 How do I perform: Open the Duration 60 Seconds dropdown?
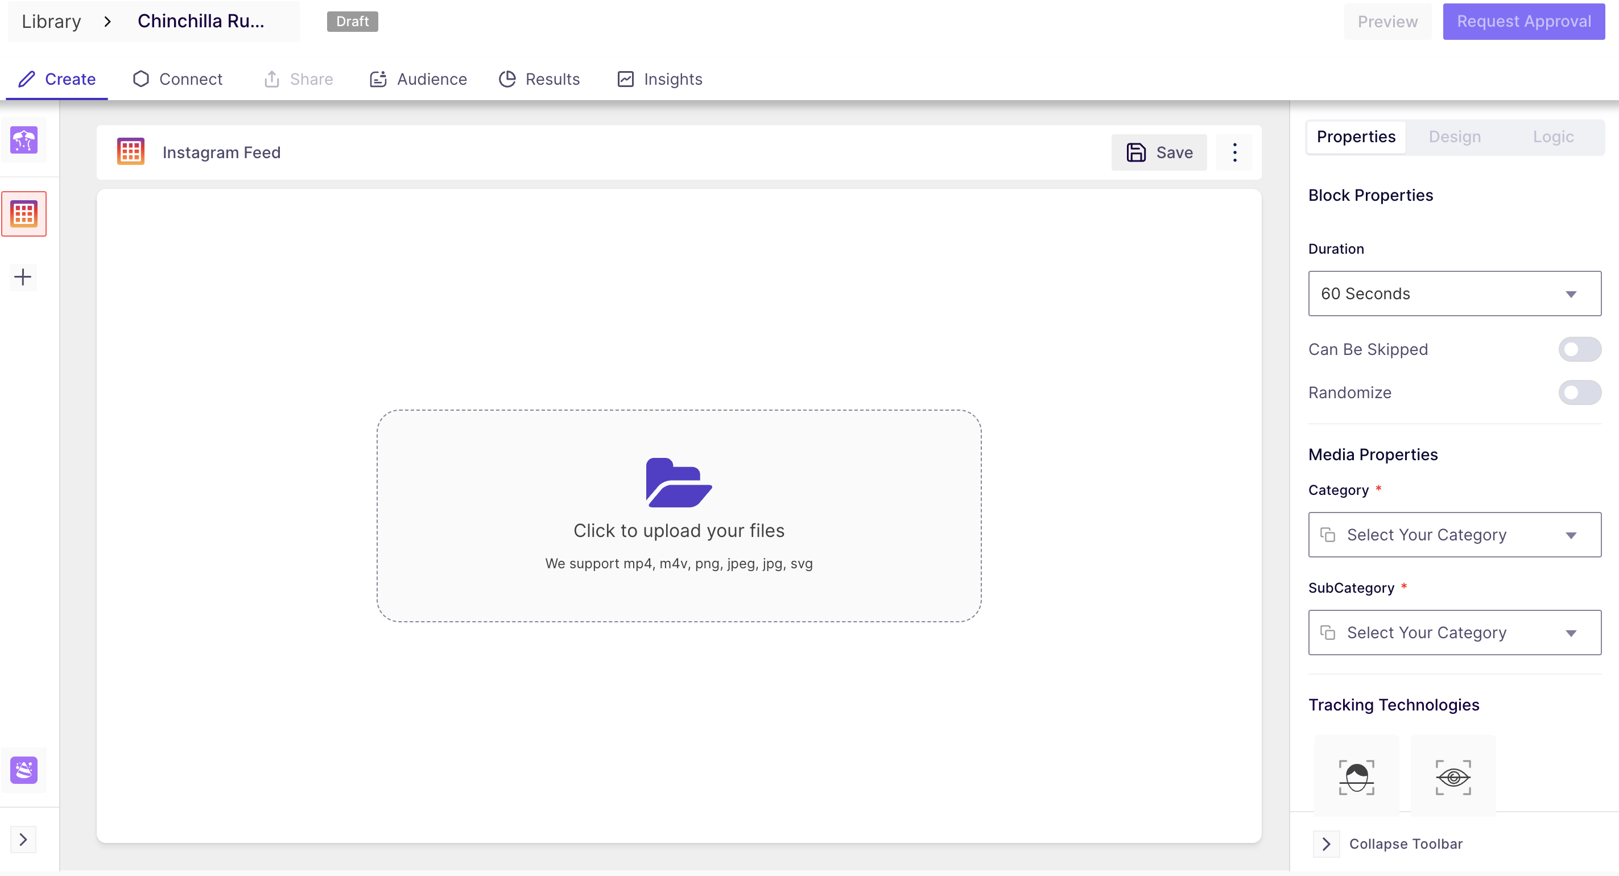pos(1455,294)
